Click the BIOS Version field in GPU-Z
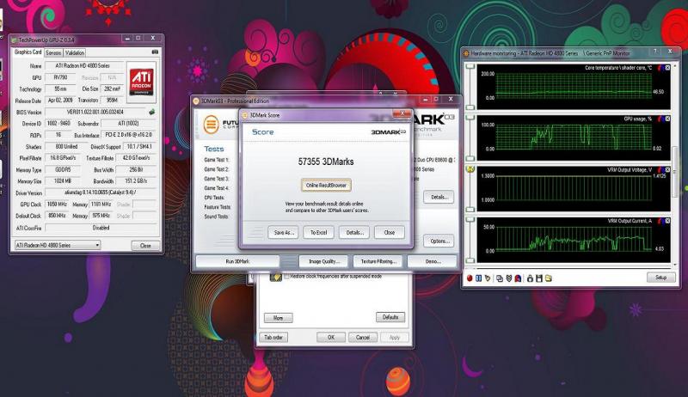 [x=95, y=113]
